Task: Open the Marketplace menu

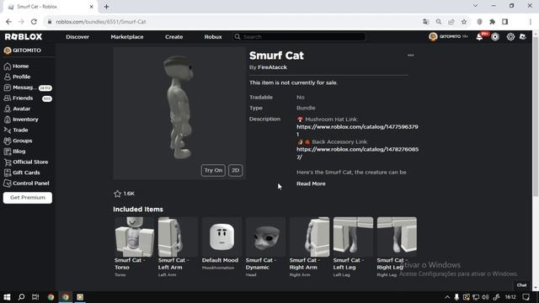Action: pyautogui.click(x=127, y=37)
